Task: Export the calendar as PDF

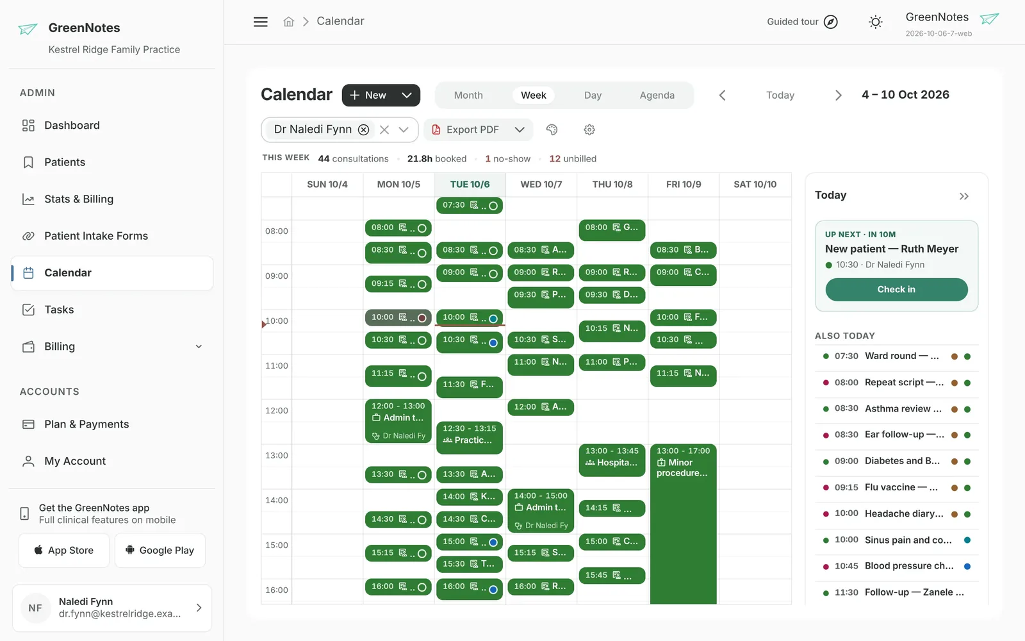Action: tap(466, 129)
